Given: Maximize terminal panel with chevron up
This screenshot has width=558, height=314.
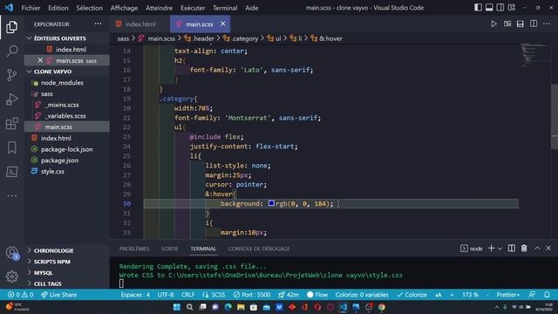Looking at the screenshot, I should (537, 248).
